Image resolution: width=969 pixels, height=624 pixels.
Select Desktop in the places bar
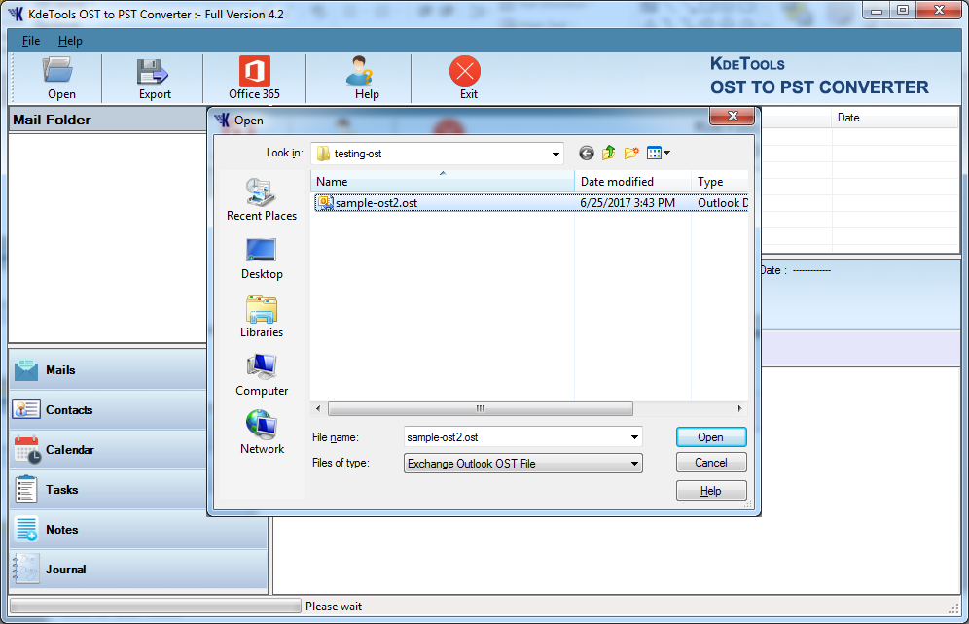click(262, 259)
